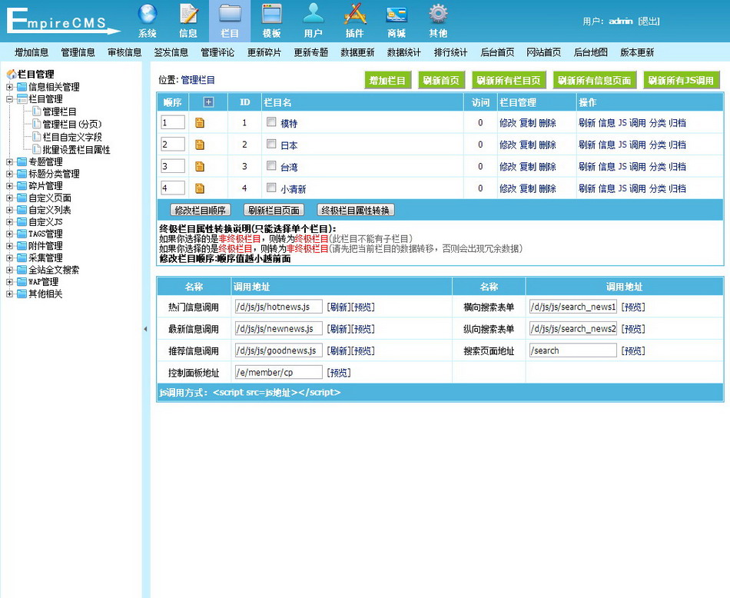Click the 管理栏目 page icon in tree
This screenshot has height=598, width=730.
click(37, 111)
